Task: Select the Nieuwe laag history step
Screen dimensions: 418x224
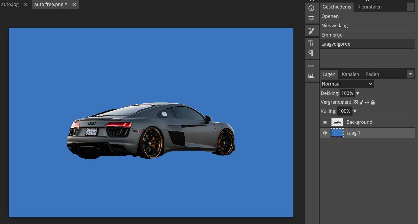Action: click(x=334, y=25)
